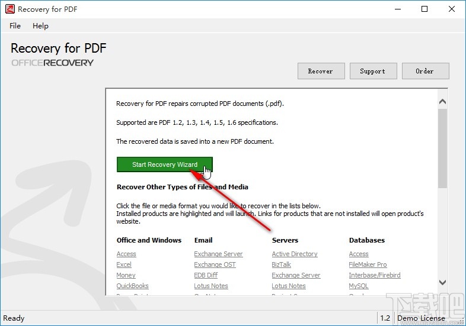Minimize the Recovery for PDF window
This screenshot has height=326, width=466.
tap(398, 9)
